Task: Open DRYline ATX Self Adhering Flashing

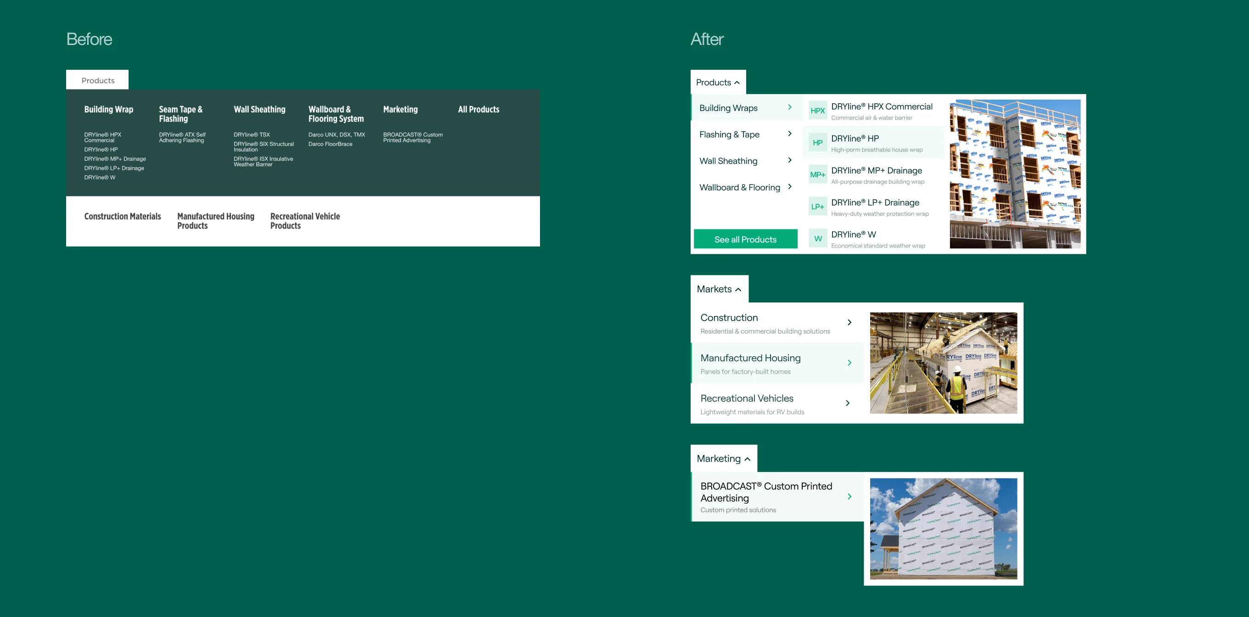Action: [x=182, y=137]
